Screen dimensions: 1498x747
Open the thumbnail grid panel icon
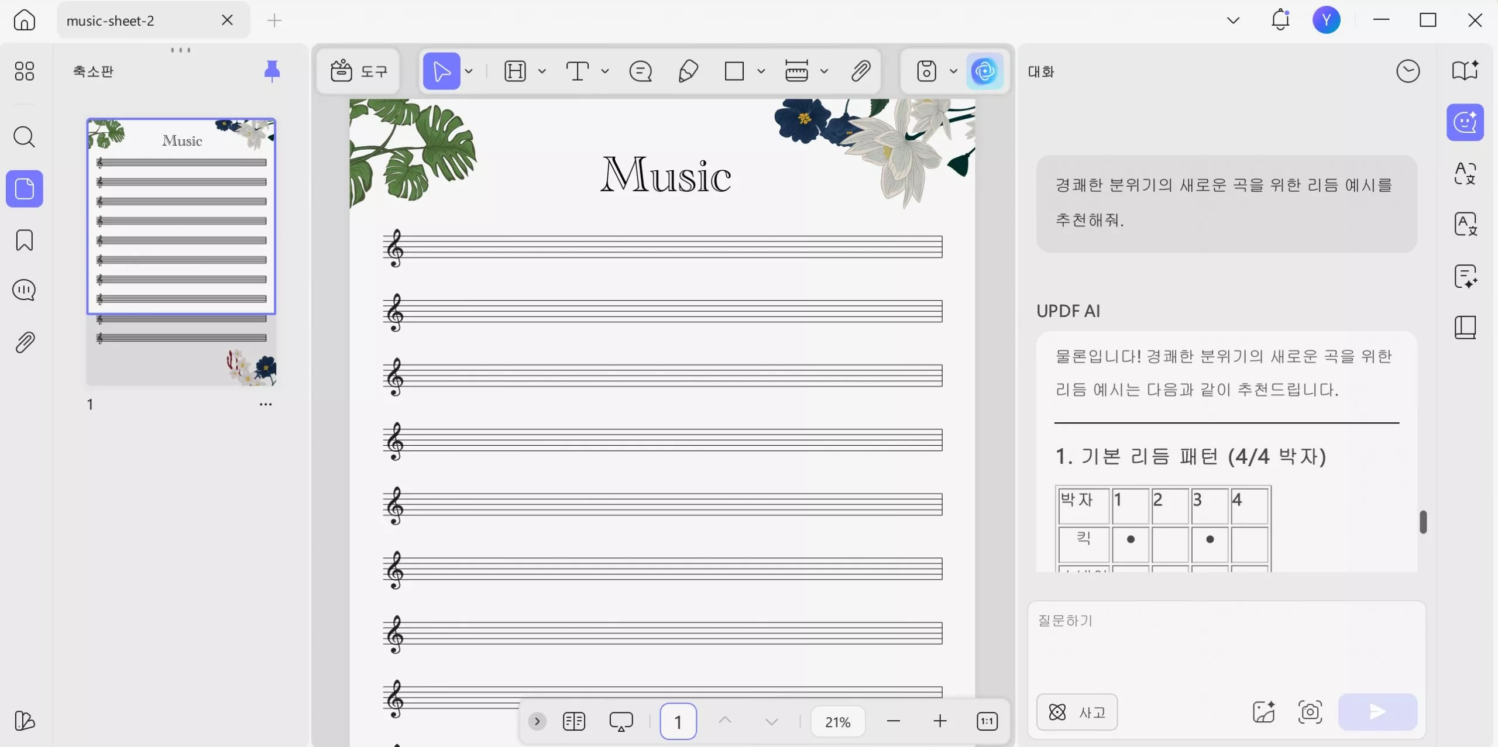point(24,71)
